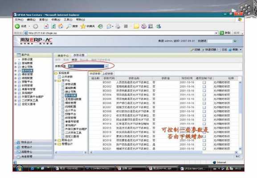Viewport: 257px width, 178px height.
Task: Open the browser History icon
Action: pos(100,26)
